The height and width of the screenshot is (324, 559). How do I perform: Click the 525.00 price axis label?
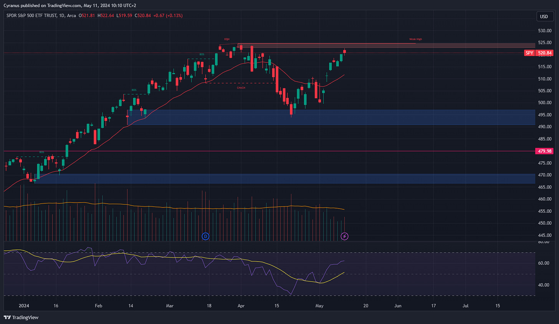click(x=545, y=43)
